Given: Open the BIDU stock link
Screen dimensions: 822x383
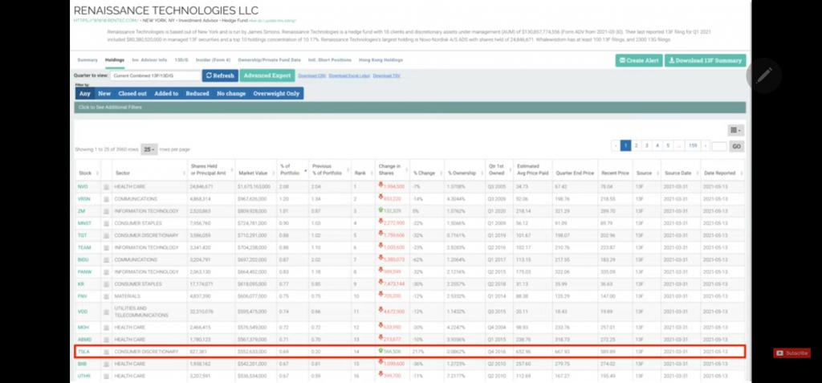Looking at the screenshot, I should (x=83, y=259).
